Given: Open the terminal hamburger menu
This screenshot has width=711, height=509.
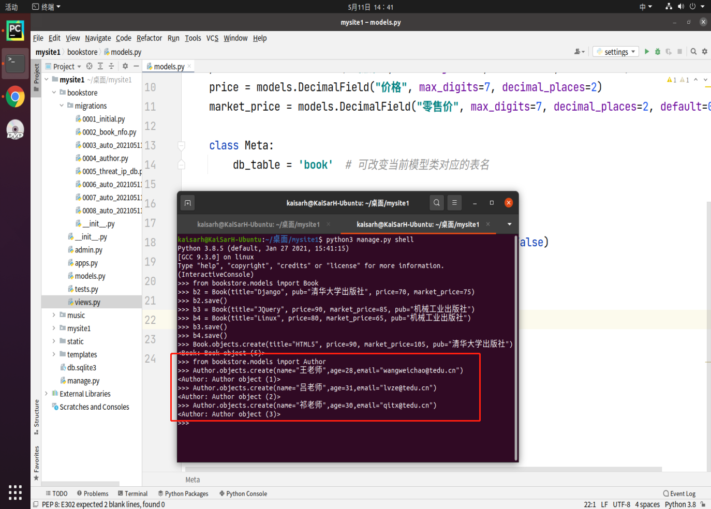Looking at the screenshot, I should pyautogui.click(x=454, y=203).
